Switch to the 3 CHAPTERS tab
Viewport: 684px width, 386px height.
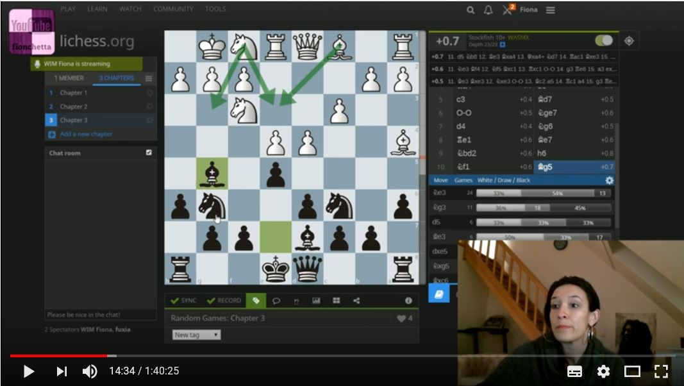pos(117,78)
